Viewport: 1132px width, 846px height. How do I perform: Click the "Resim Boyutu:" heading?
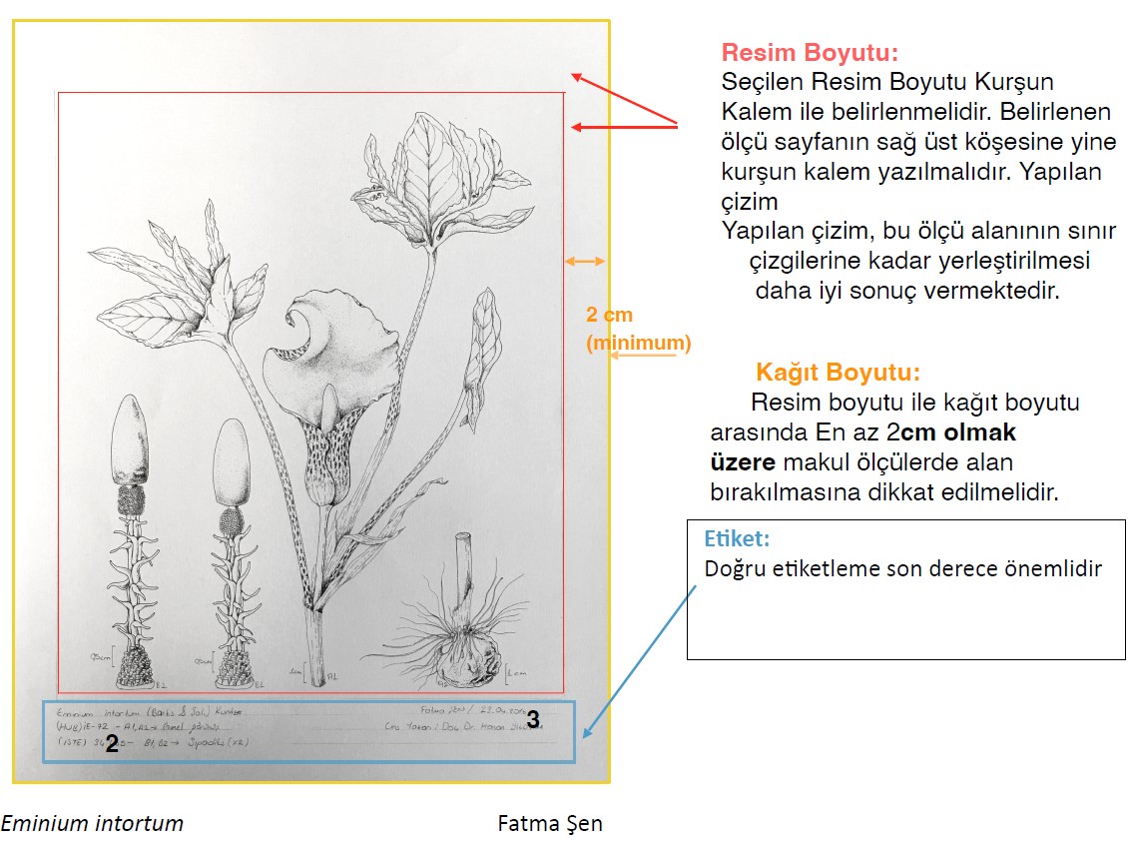[x=810, y=52]
